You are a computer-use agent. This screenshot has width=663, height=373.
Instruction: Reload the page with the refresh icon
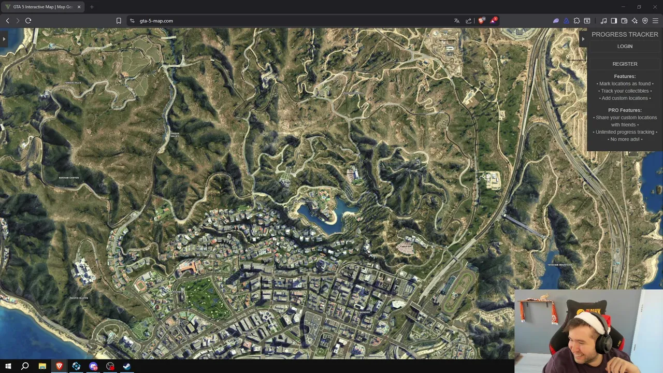pos(28,21)
